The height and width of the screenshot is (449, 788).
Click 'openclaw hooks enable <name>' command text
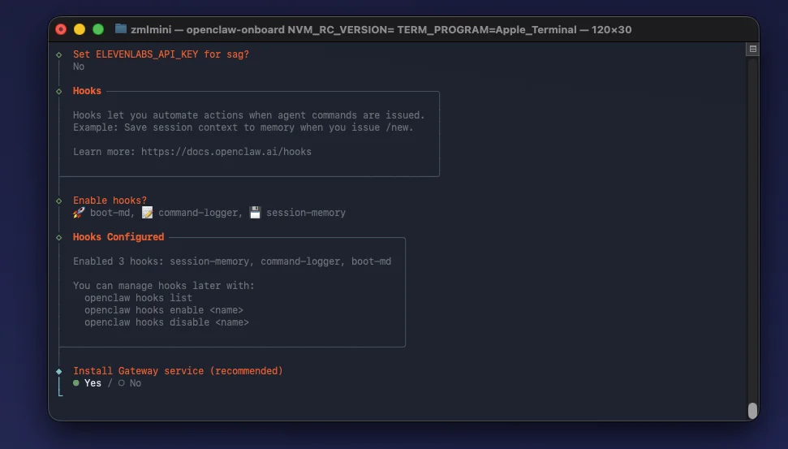164,310
